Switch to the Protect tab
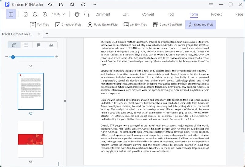245x167 pixels. click(x=216, y=14)
